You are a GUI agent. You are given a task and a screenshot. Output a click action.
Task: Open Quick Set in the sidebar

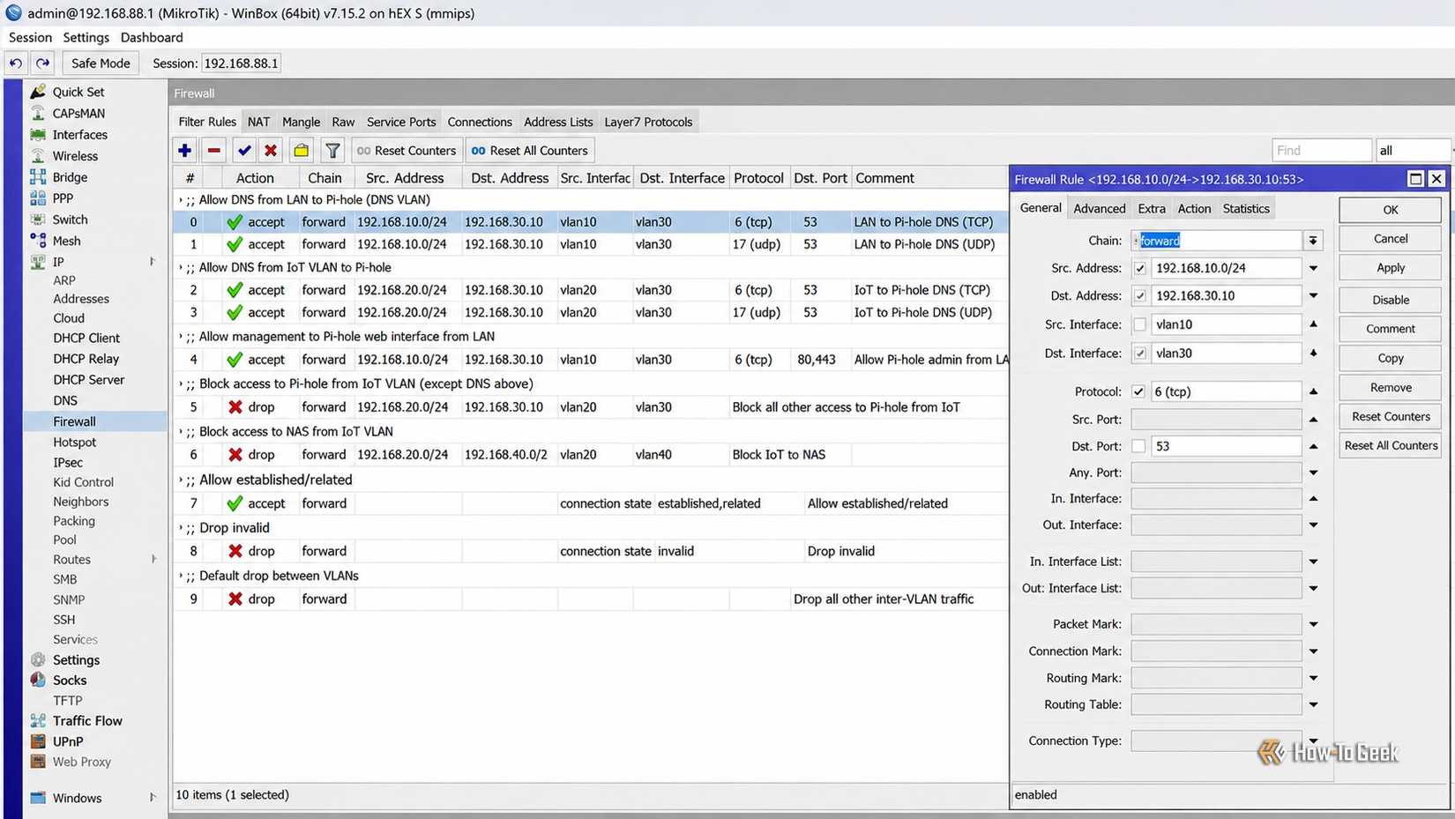coord(78,92)
